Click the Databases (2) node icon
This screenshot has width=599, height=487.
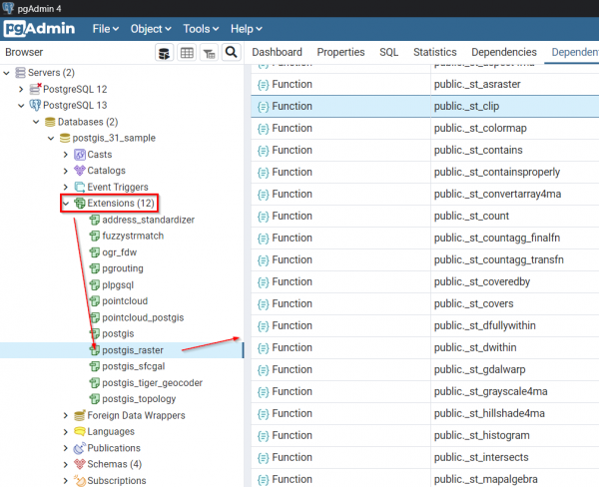(50, 122)
